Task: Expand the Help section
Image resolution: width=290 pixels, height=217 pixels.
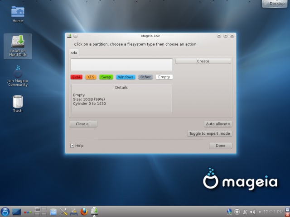Action: 77,146
